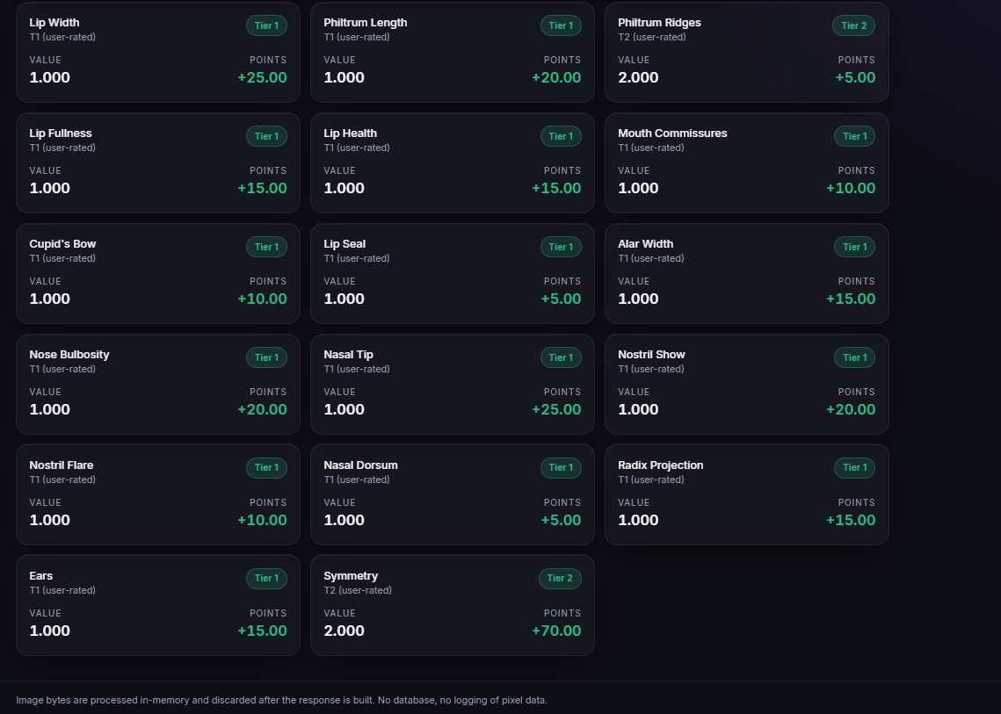Click the Tier 1 badge on Lip Health
Image resolution: width=1001 pixels, height=714 pixels.
pos(561,136)
